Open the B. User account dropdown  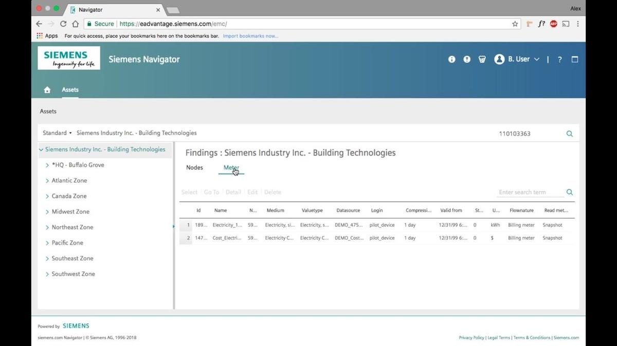(x=523, y=60)
